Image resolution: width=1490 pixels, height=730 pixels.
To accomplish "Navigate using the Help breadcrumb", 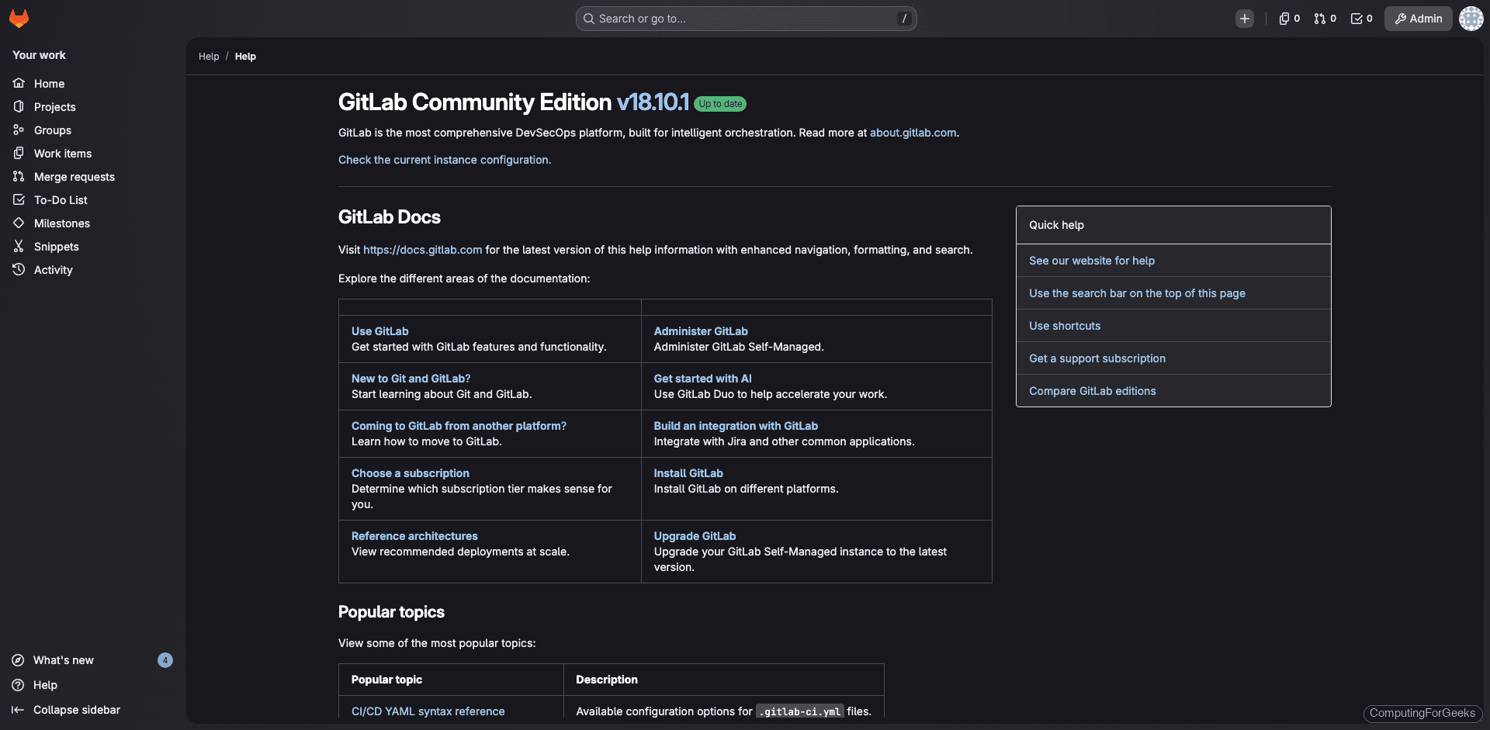I will 209,56.
